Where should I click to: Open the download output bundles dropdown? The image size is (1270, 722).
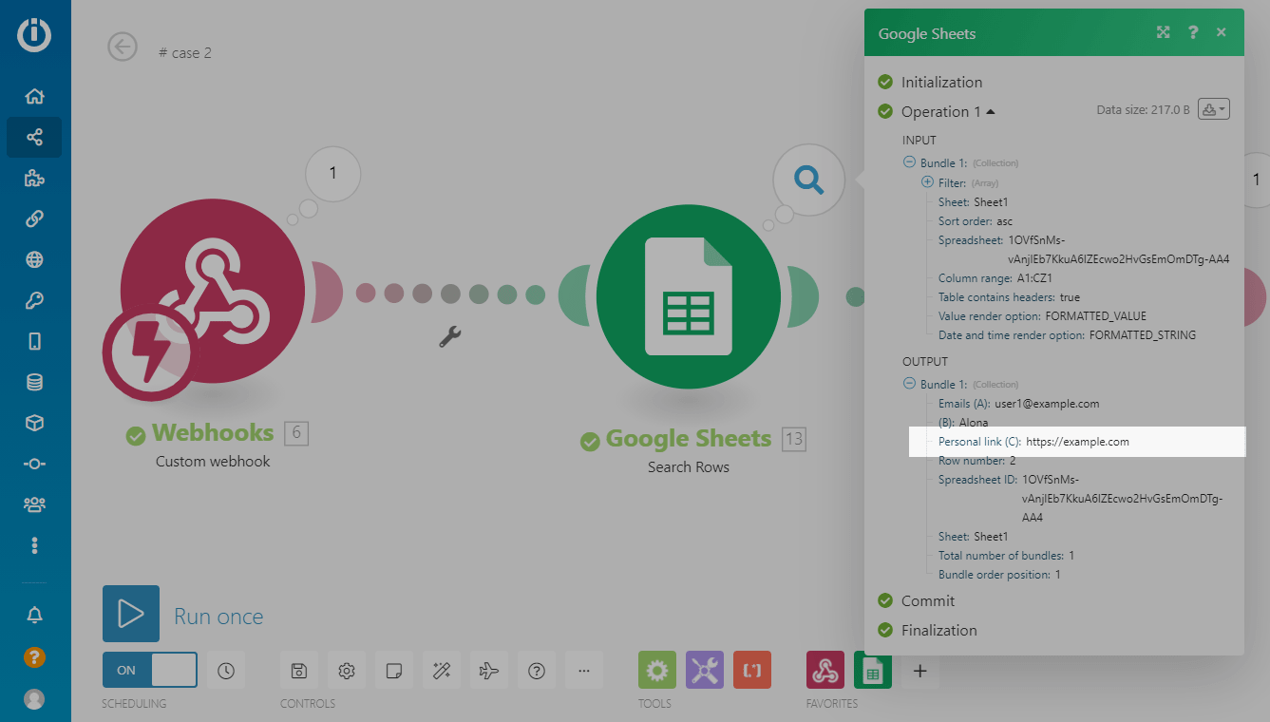click(1214, 109)
